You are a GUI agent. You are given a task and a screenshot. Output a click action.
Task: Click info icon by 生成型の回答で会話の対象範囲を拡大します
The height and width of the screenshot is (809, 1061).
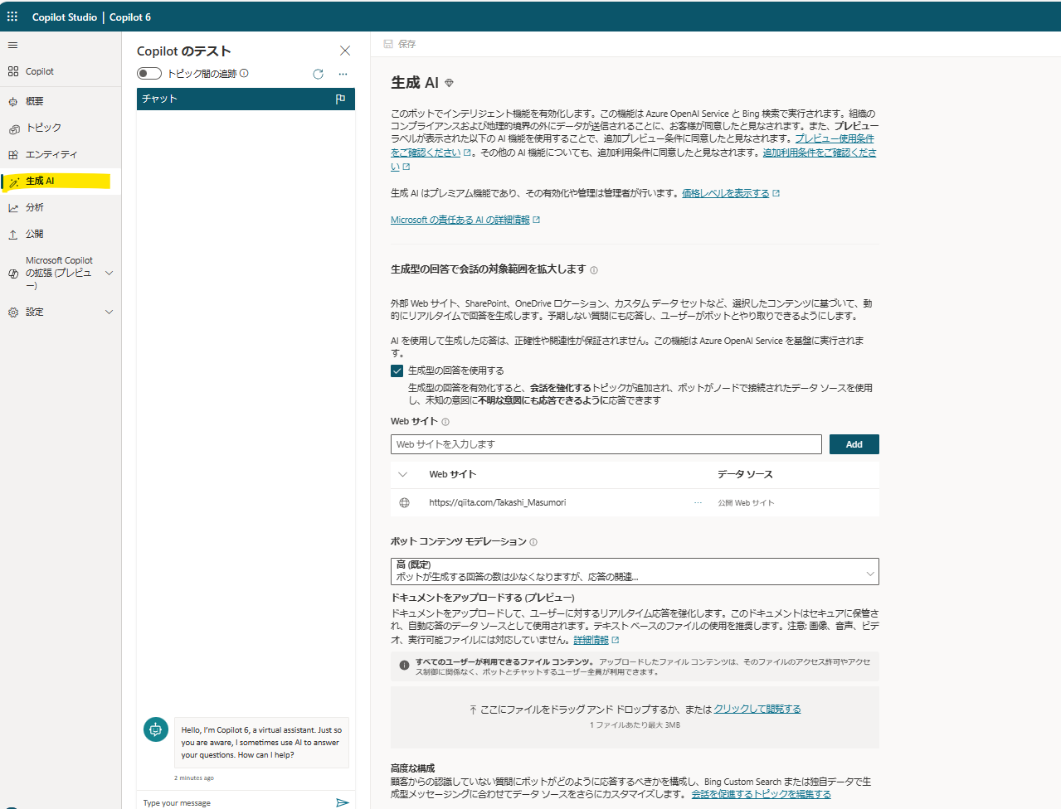point(594,269)
